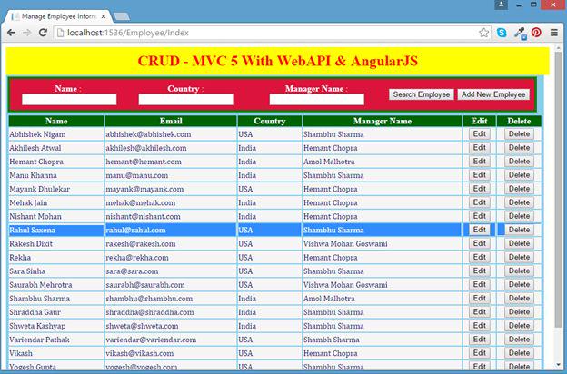Edit the Shambhu Sharma employee record
This screenshot has height=374, width=567.
click(480, 299)
